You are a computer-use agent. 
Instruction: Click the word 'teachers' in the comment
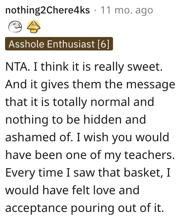[x=148, y=155]
